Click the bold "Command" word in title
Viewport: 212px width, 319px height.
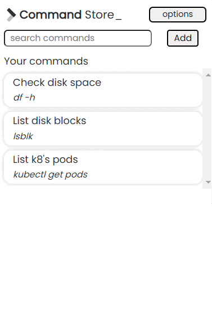pos(51,15)
